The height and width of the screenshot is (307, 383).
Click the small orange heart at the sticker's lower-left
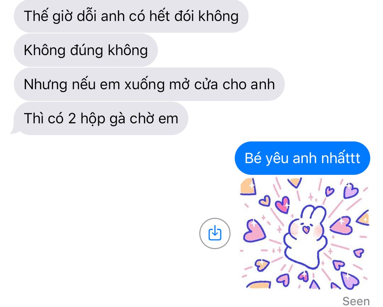click(x=262, y=264)
